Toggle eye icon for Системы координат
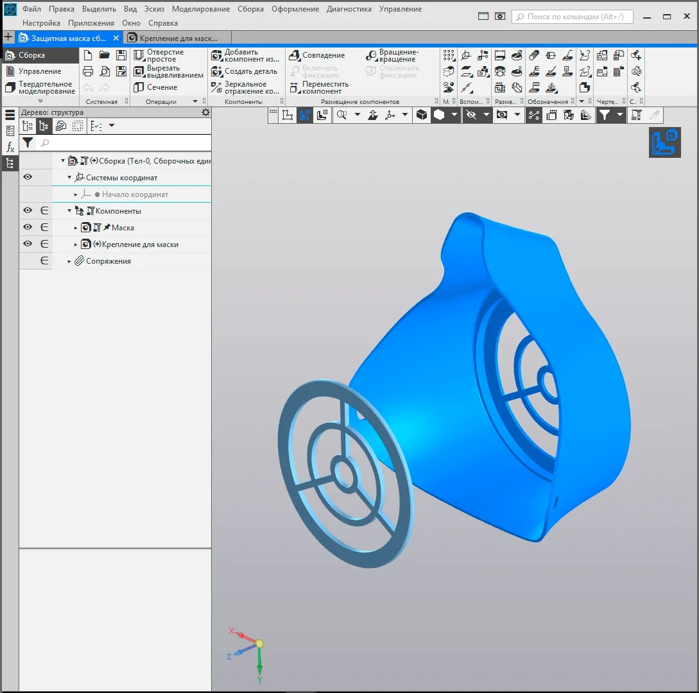699x693 pixels. click(x=28, y=177)
